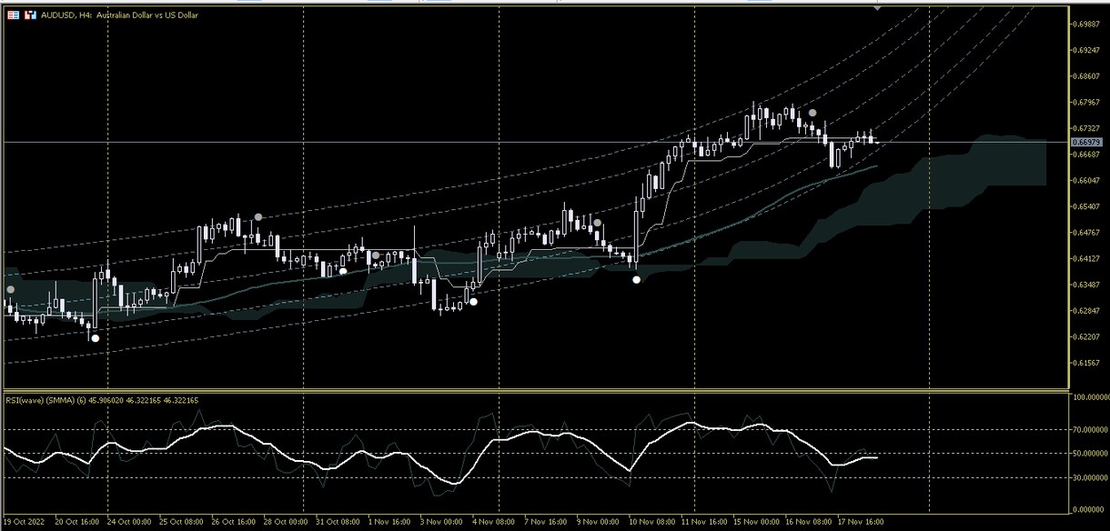
Task: Click the 24 Oct 00:00 time label
Action: point(130,522)
